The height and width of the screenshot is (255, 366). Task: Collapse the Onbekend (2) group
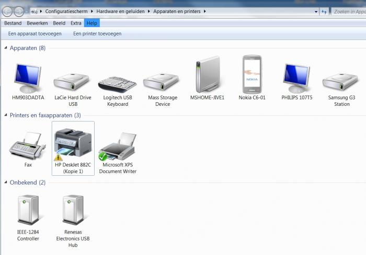click(6, 182)
